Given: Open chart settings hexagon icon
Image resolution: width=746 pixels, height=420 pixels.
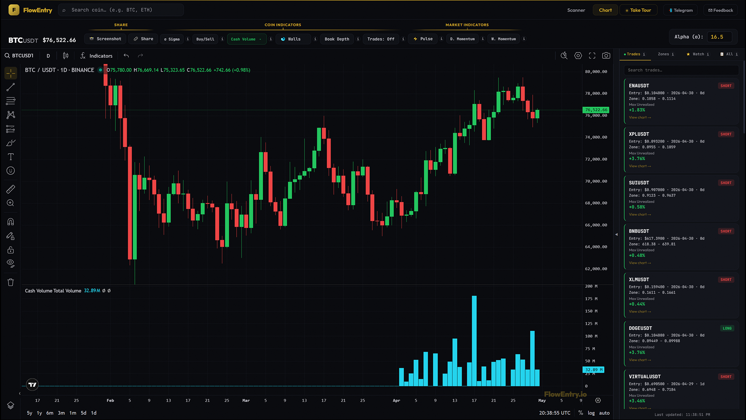Looking at the screenshot, I should click(x=578, y=56).
